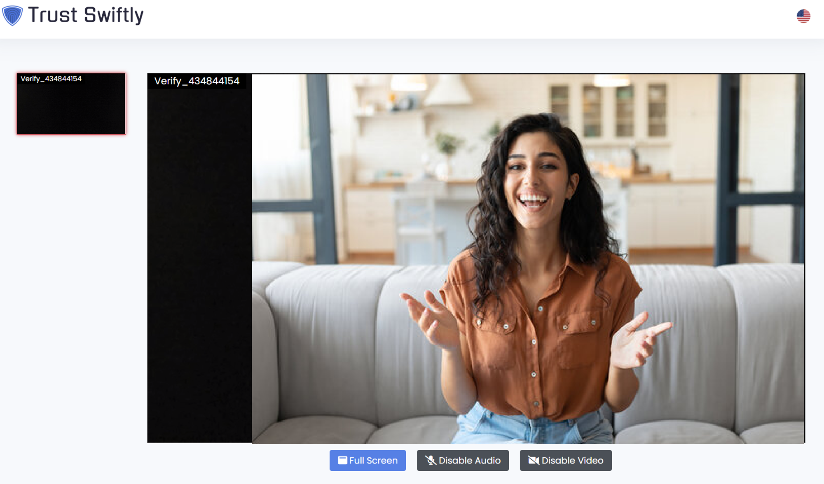Select the Verify_434844154 sidebar thumbnail
824x484 pixels.
point(71,108)
